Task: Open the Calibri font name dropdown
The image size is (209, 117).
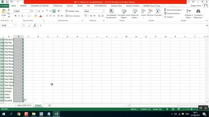Action: click(x=30, y=11)
